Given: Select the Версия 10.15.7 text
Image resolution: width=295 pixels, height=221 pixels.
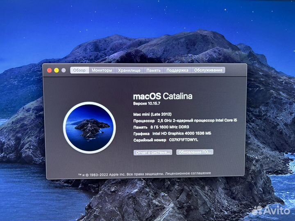Looking at the screenshot, I should click(147, 104).
